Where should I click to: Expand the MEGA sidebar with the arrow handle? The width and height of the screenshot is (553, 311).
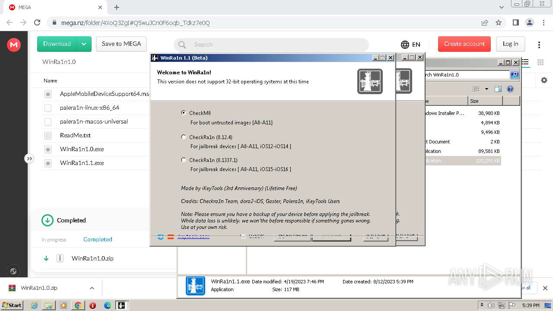coord(29,159)
